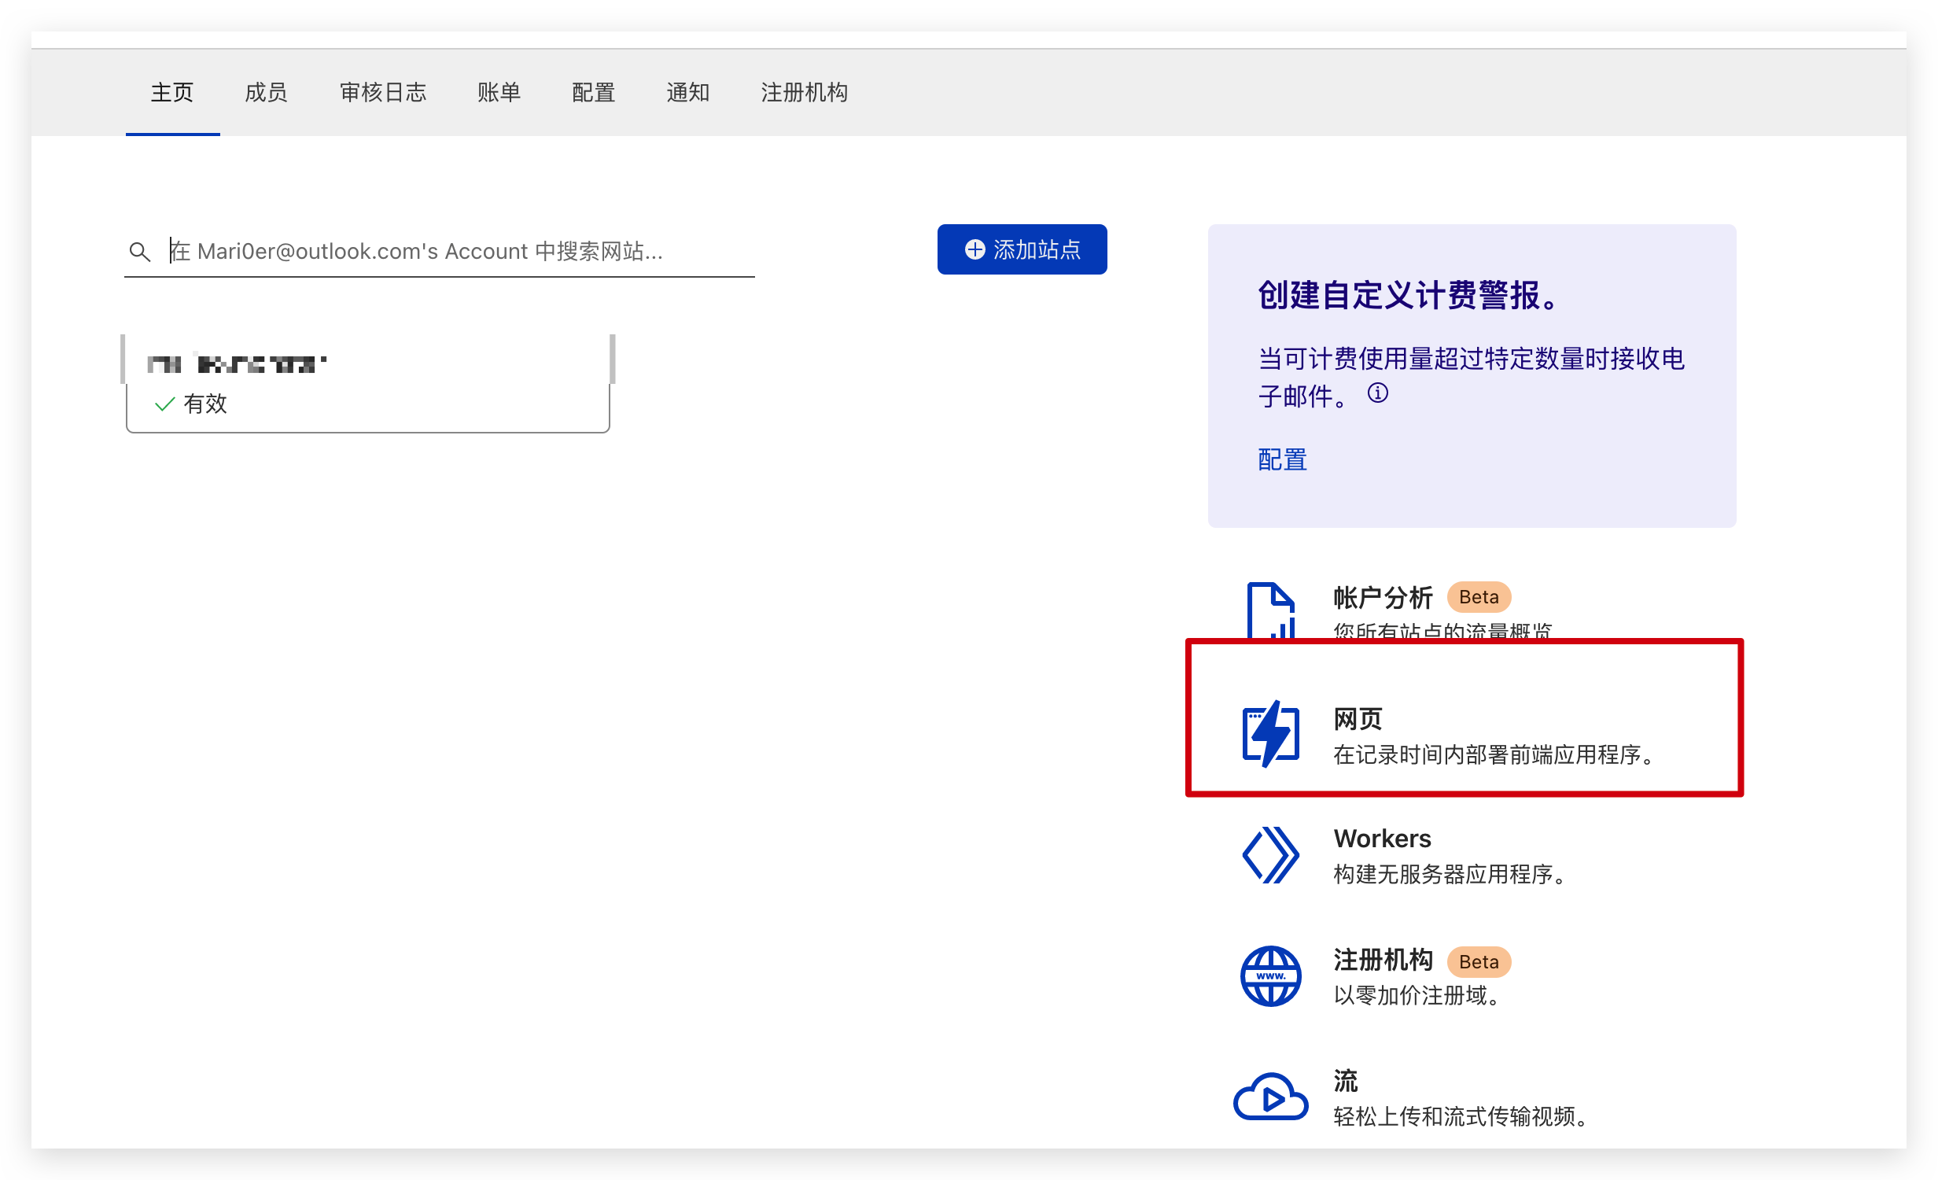Click the Workers double-chevron icon
The image size is (1938, 1180).
(1270, 855)
